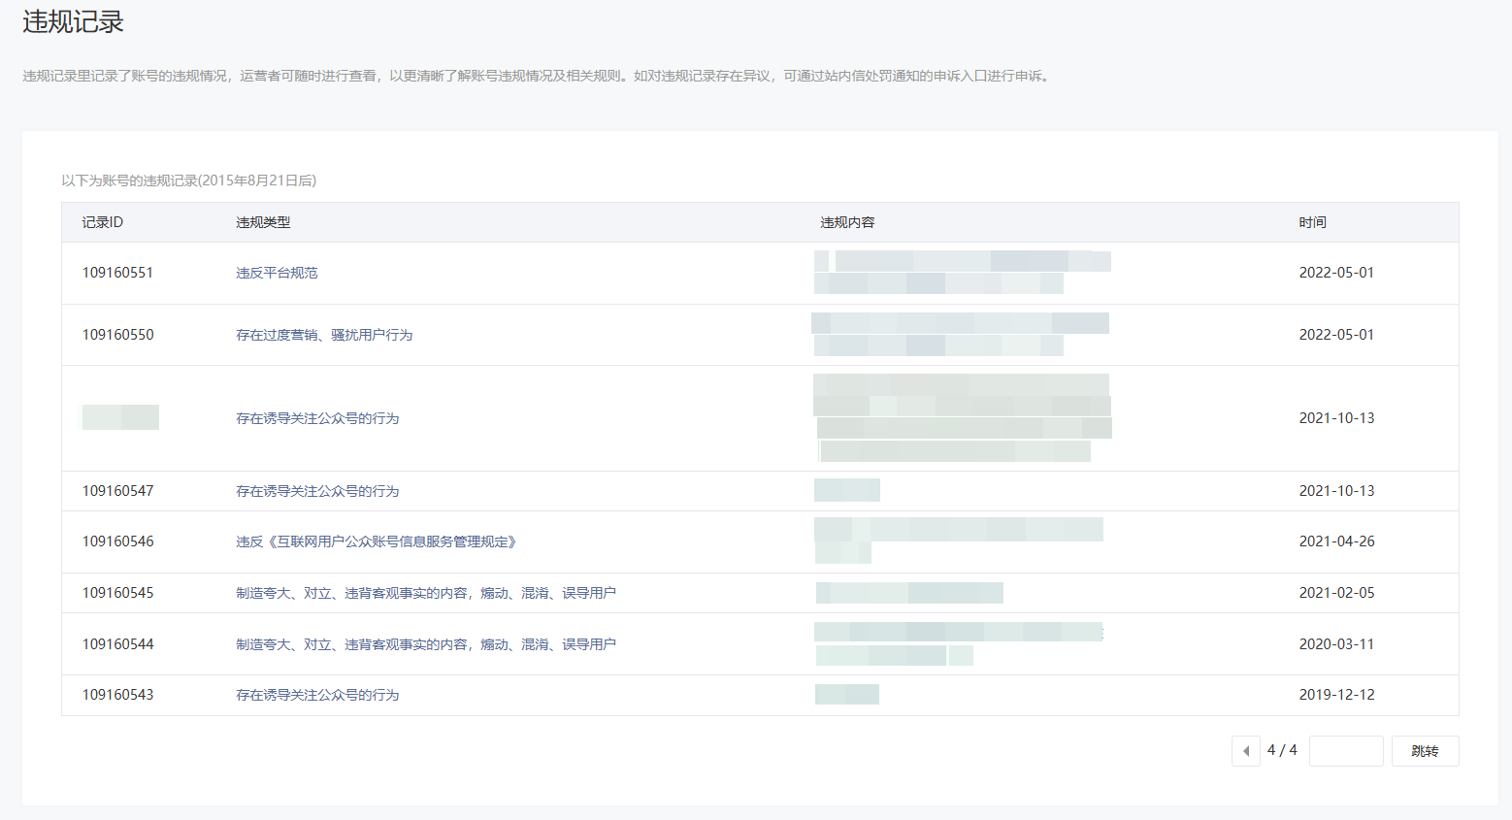Select record ID 109160551
Image resolution: width=1512 pixels, height=820 pixels.
click(x=117, y=273)
